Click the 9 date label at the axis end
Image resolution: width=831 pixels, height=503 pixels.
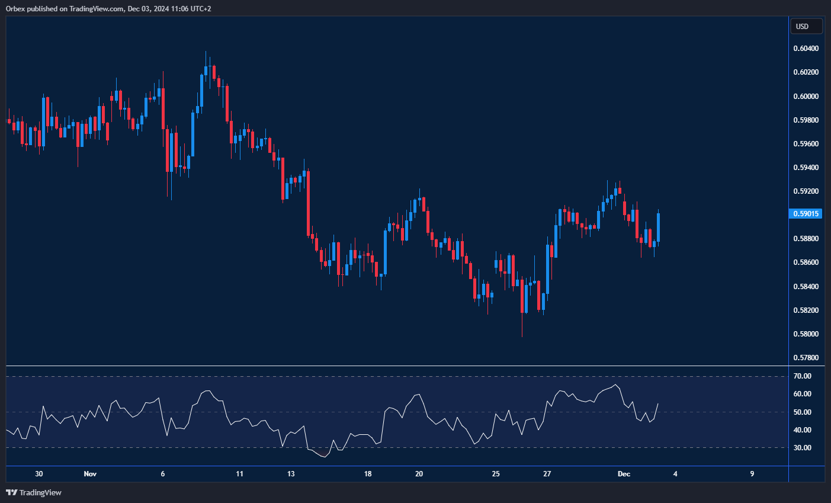pyautogui.click(x=752, y=474)
